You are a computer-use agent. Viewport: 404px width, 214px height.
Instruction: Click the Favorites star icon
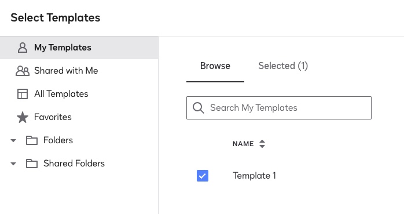coord(23,117)
